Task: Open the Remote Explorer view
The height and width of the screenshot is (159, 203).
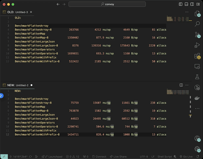Action: (197, 66)
